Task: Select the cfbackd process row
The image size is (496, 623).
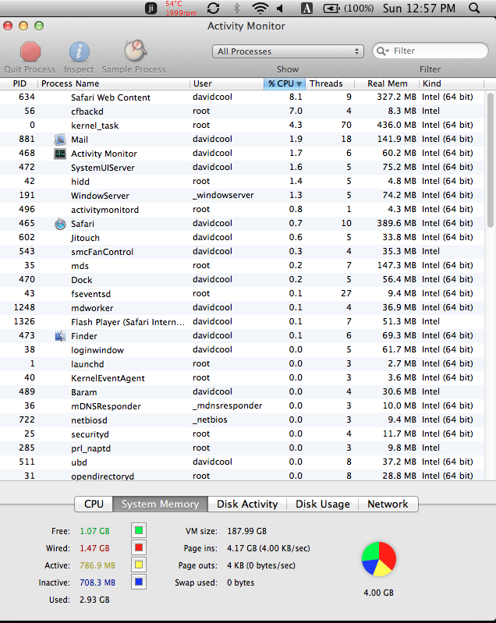Action: pos(242,112)
